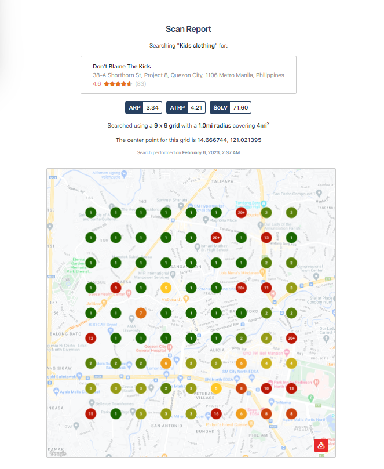384x469 pixels.
Task: Click the ATRP 4.21 badge
Action: 185,108
